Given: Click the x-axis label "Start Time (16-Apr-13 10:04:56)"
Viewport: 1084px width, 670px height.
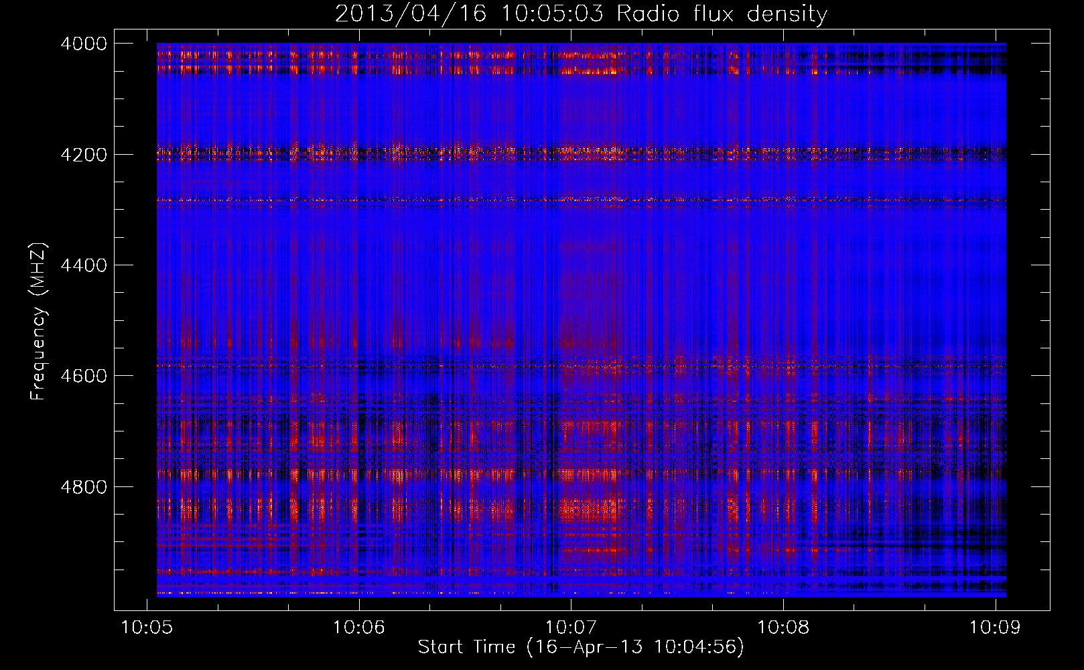Looking at the screenshot, I should [x=581, y=647].
